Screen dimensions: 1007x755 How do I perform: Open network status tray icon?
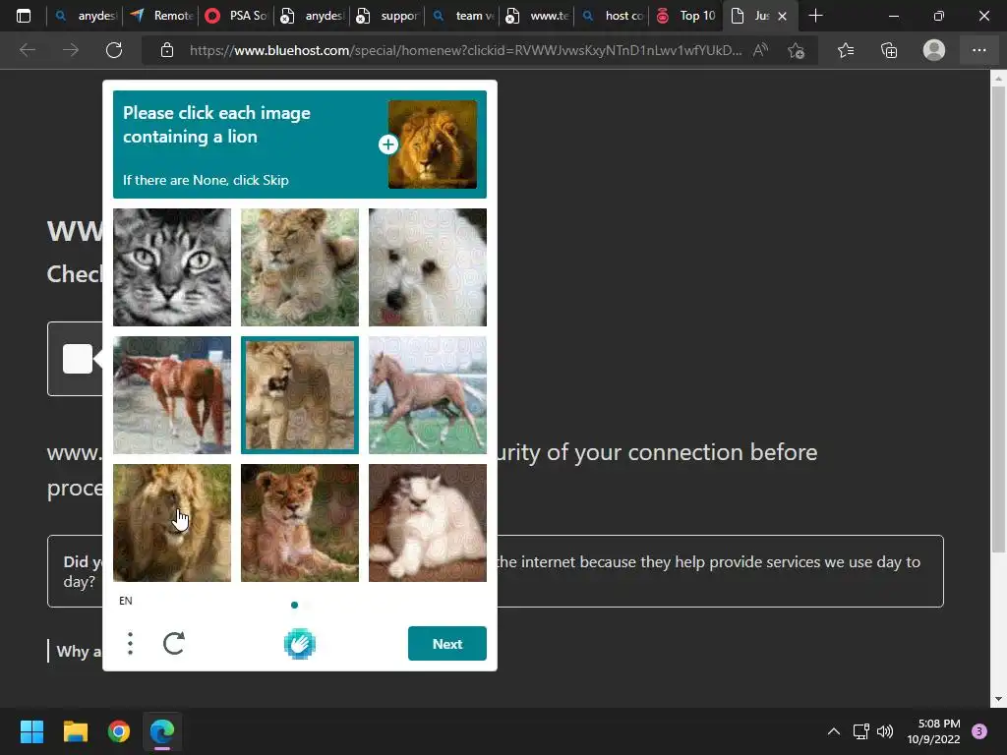pos(860,731)
